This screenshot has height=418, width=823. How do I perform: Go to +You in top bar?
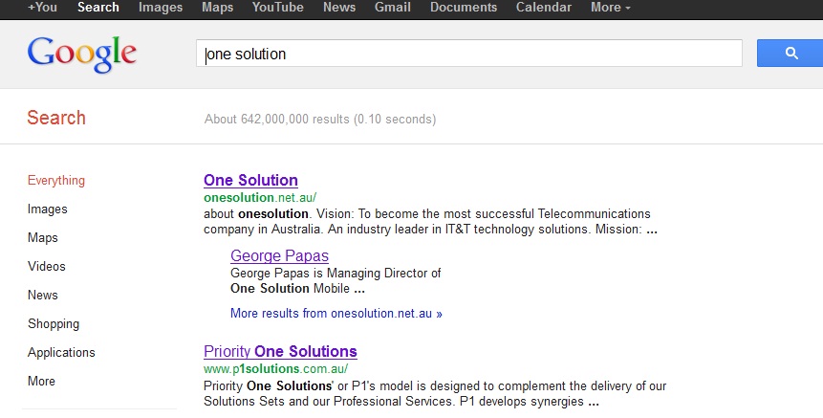[x=42, y=8]
